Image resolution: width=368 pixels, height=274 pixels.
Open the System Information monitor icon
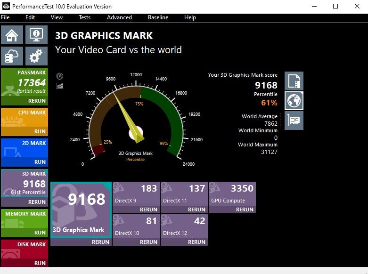(x=36, y=35)
